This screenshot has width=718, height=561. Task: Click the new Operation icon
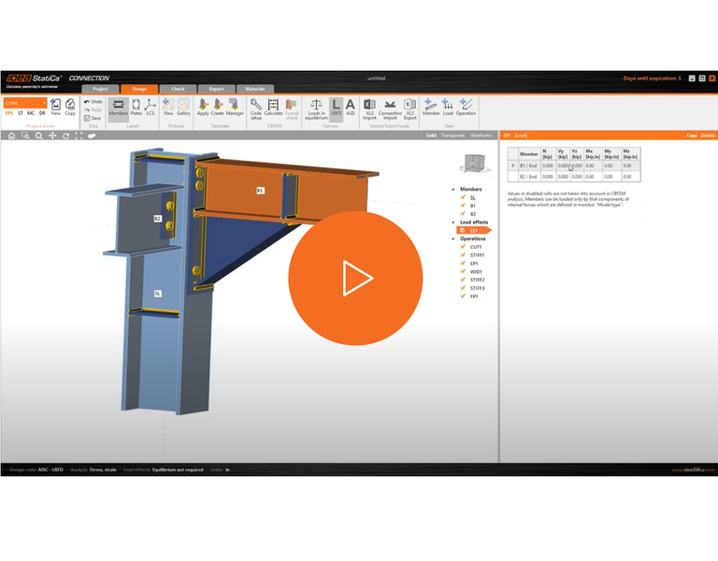pyautogui.click(x=466, y=108)
